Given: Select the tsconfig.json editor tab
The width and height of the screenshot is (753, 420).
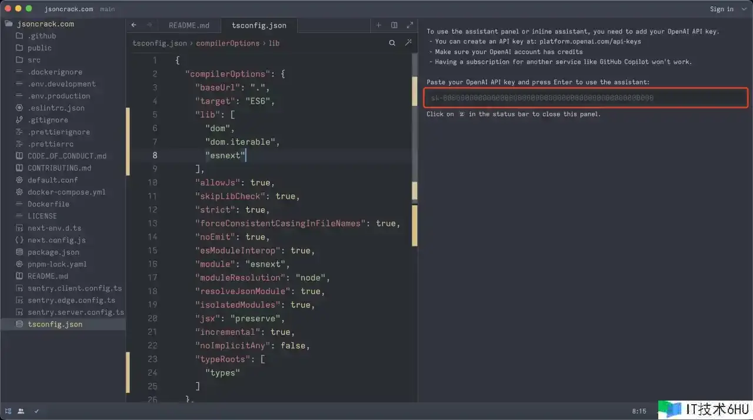Looking at the screenshot, I should tap(259, 25).
